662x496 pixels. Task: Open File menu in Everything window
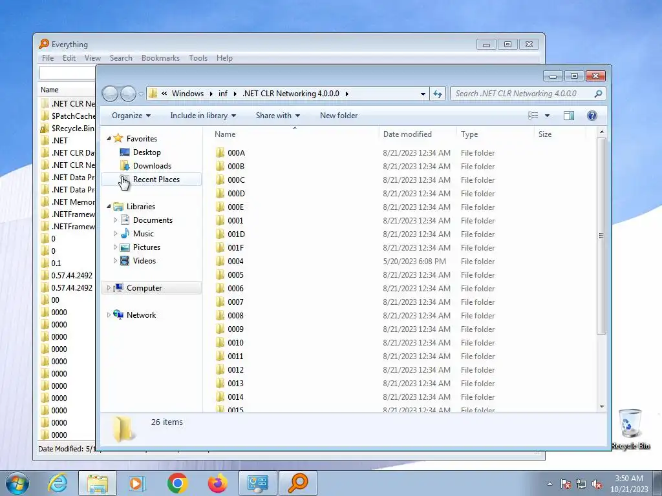click(48, 57)
